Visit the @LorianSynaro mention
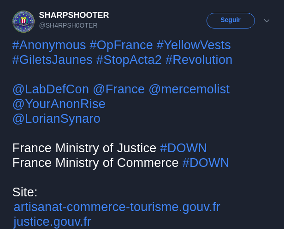This screenshot has height=229, width=284. click(x=56, y=119)
